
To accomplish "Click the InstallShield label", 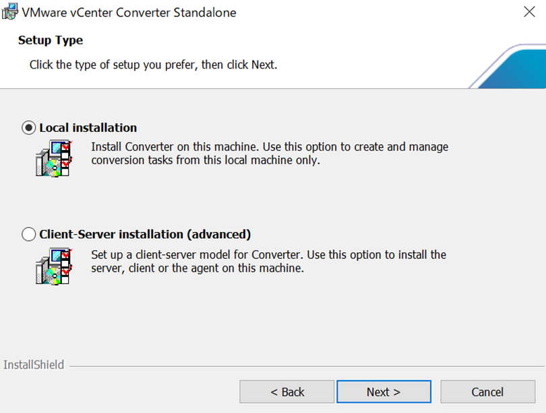I will tap(34, 365).
